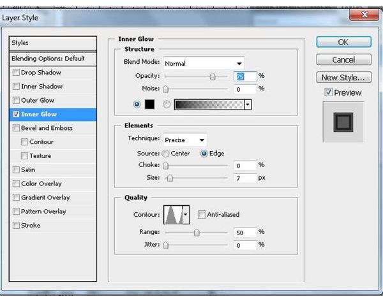
Task: Click the gradient preview bar
Action: [209, 105]
